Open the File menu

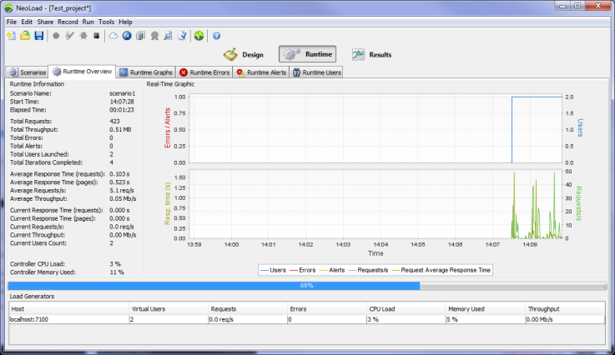click(x=11, y=21)
